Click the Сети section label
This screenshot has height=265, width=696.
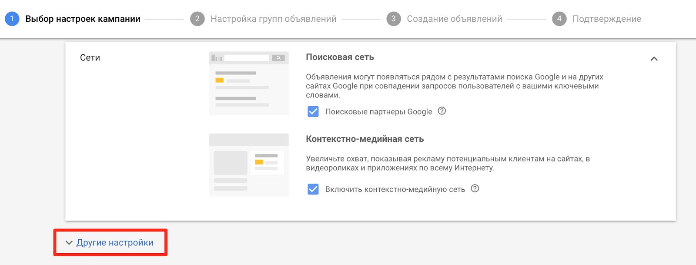[x=90, y=57]
